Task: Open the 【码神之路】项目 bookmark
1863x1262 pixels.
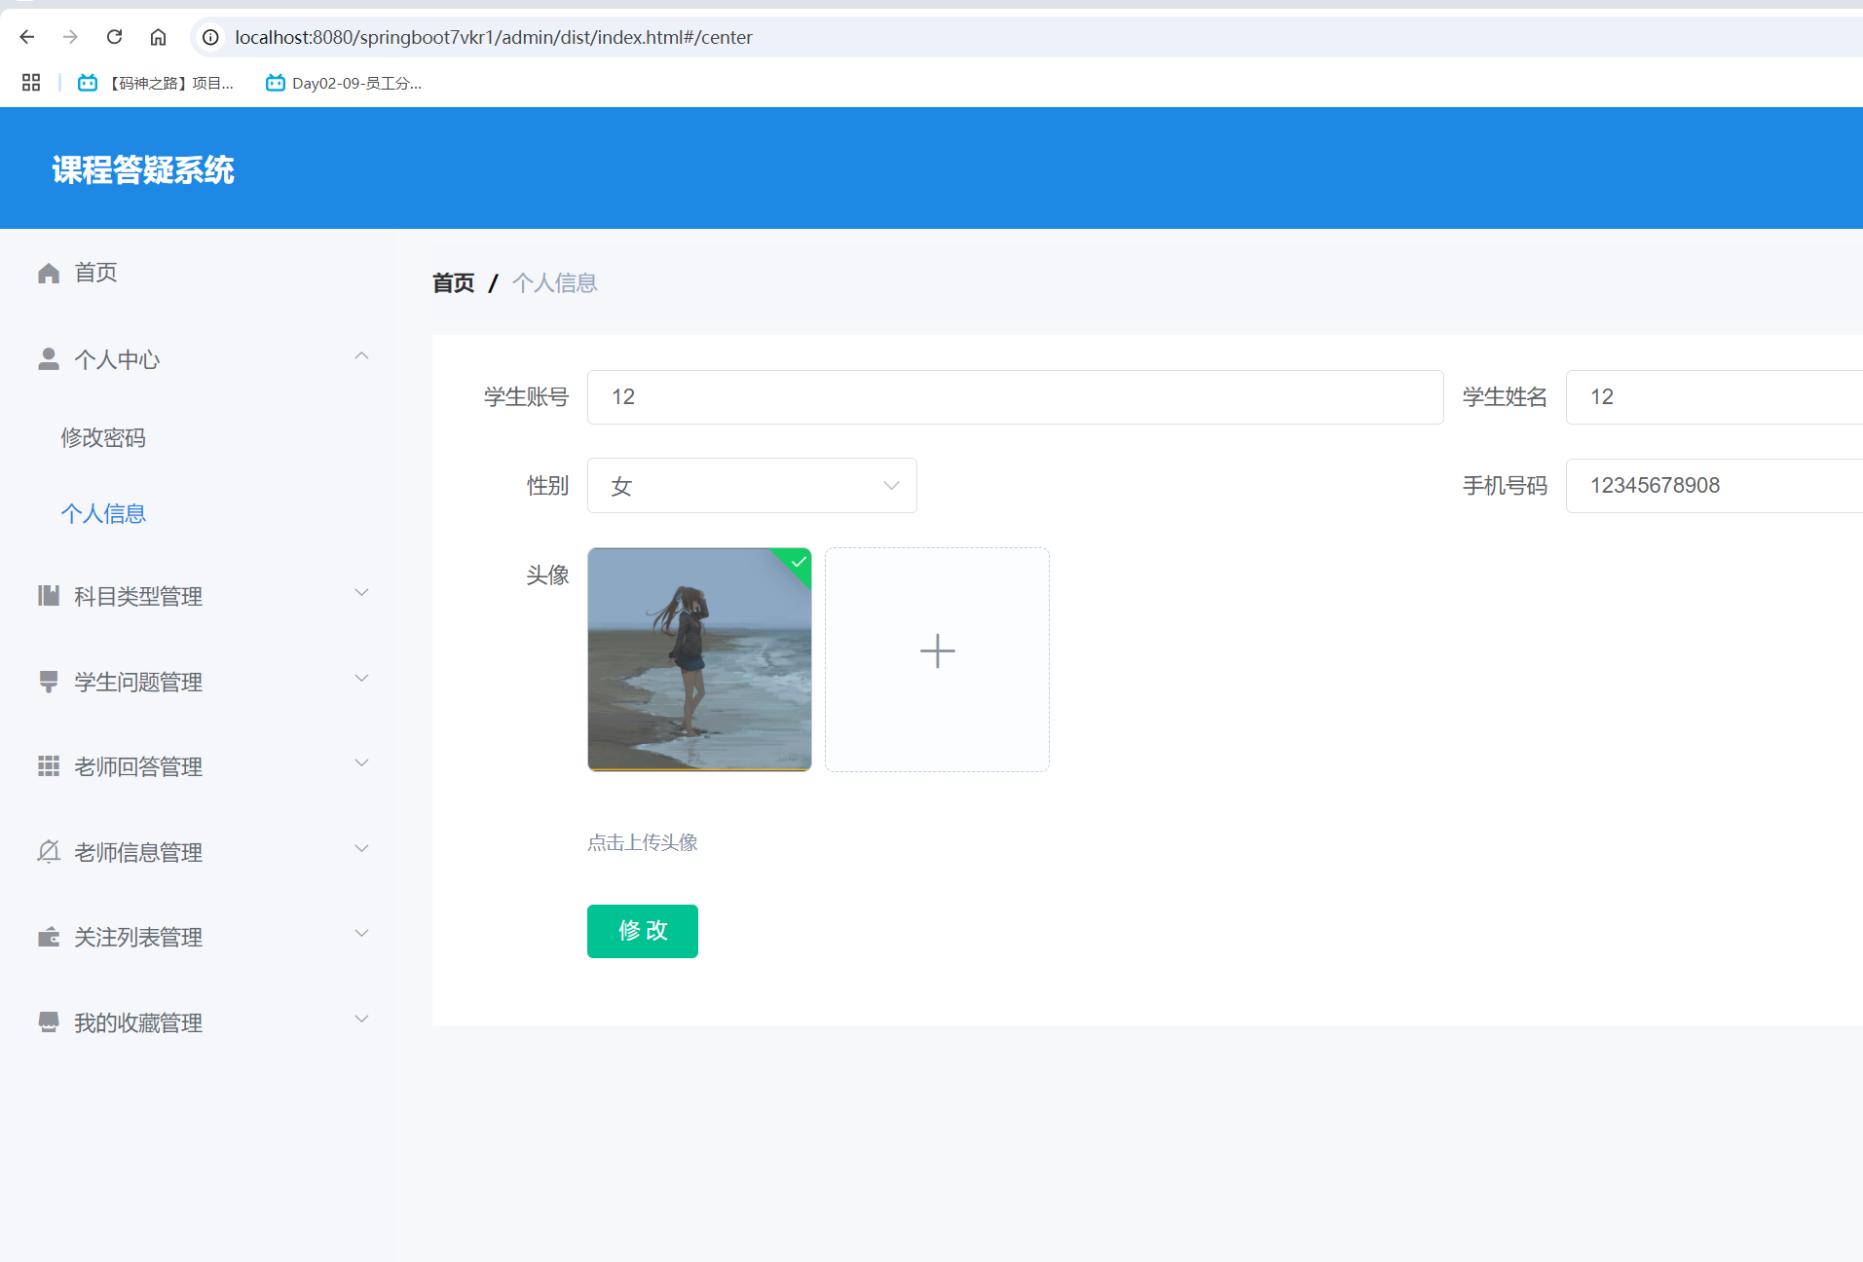Action: (x=156, y=83)
